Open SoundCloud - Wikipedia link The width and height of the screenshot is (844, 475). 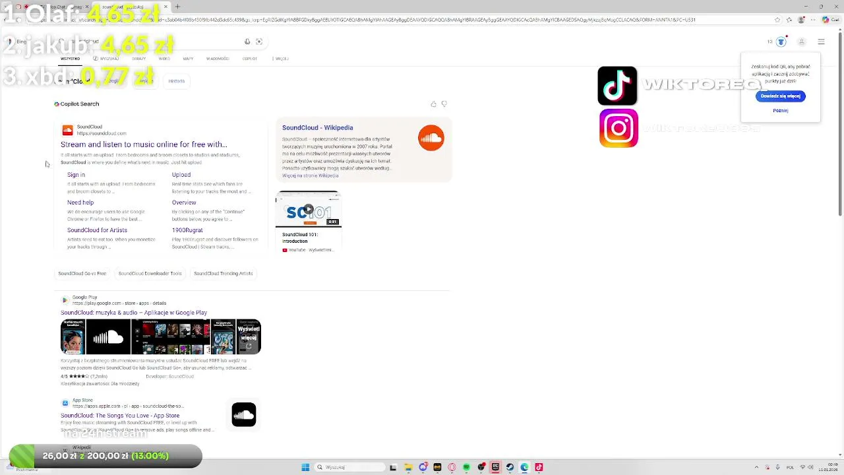coord(317,128)
